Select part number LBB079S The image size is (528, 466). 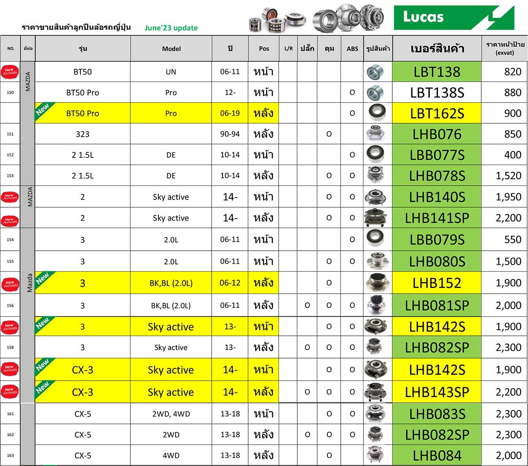pyautogui.click(x=437, y=240)
